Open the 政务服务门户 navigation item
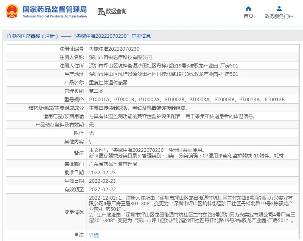This screenshot has height=241, width=303. [279, 16]
